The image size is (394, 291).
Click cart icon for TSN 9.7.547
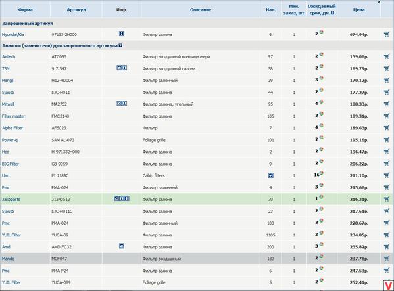tap(387, 68)
